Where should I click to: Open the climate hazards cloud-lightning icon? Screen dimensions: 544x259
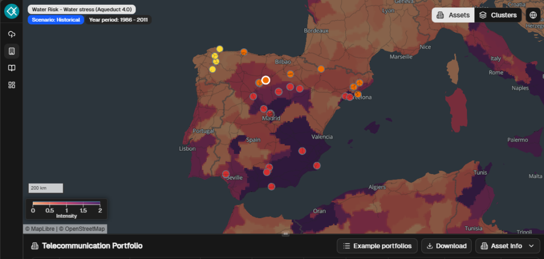pyautogui.click(x=11, y=34)
